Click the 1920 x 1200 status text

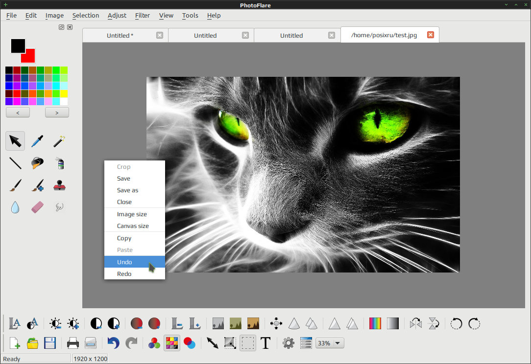click(x=91, y=359)
